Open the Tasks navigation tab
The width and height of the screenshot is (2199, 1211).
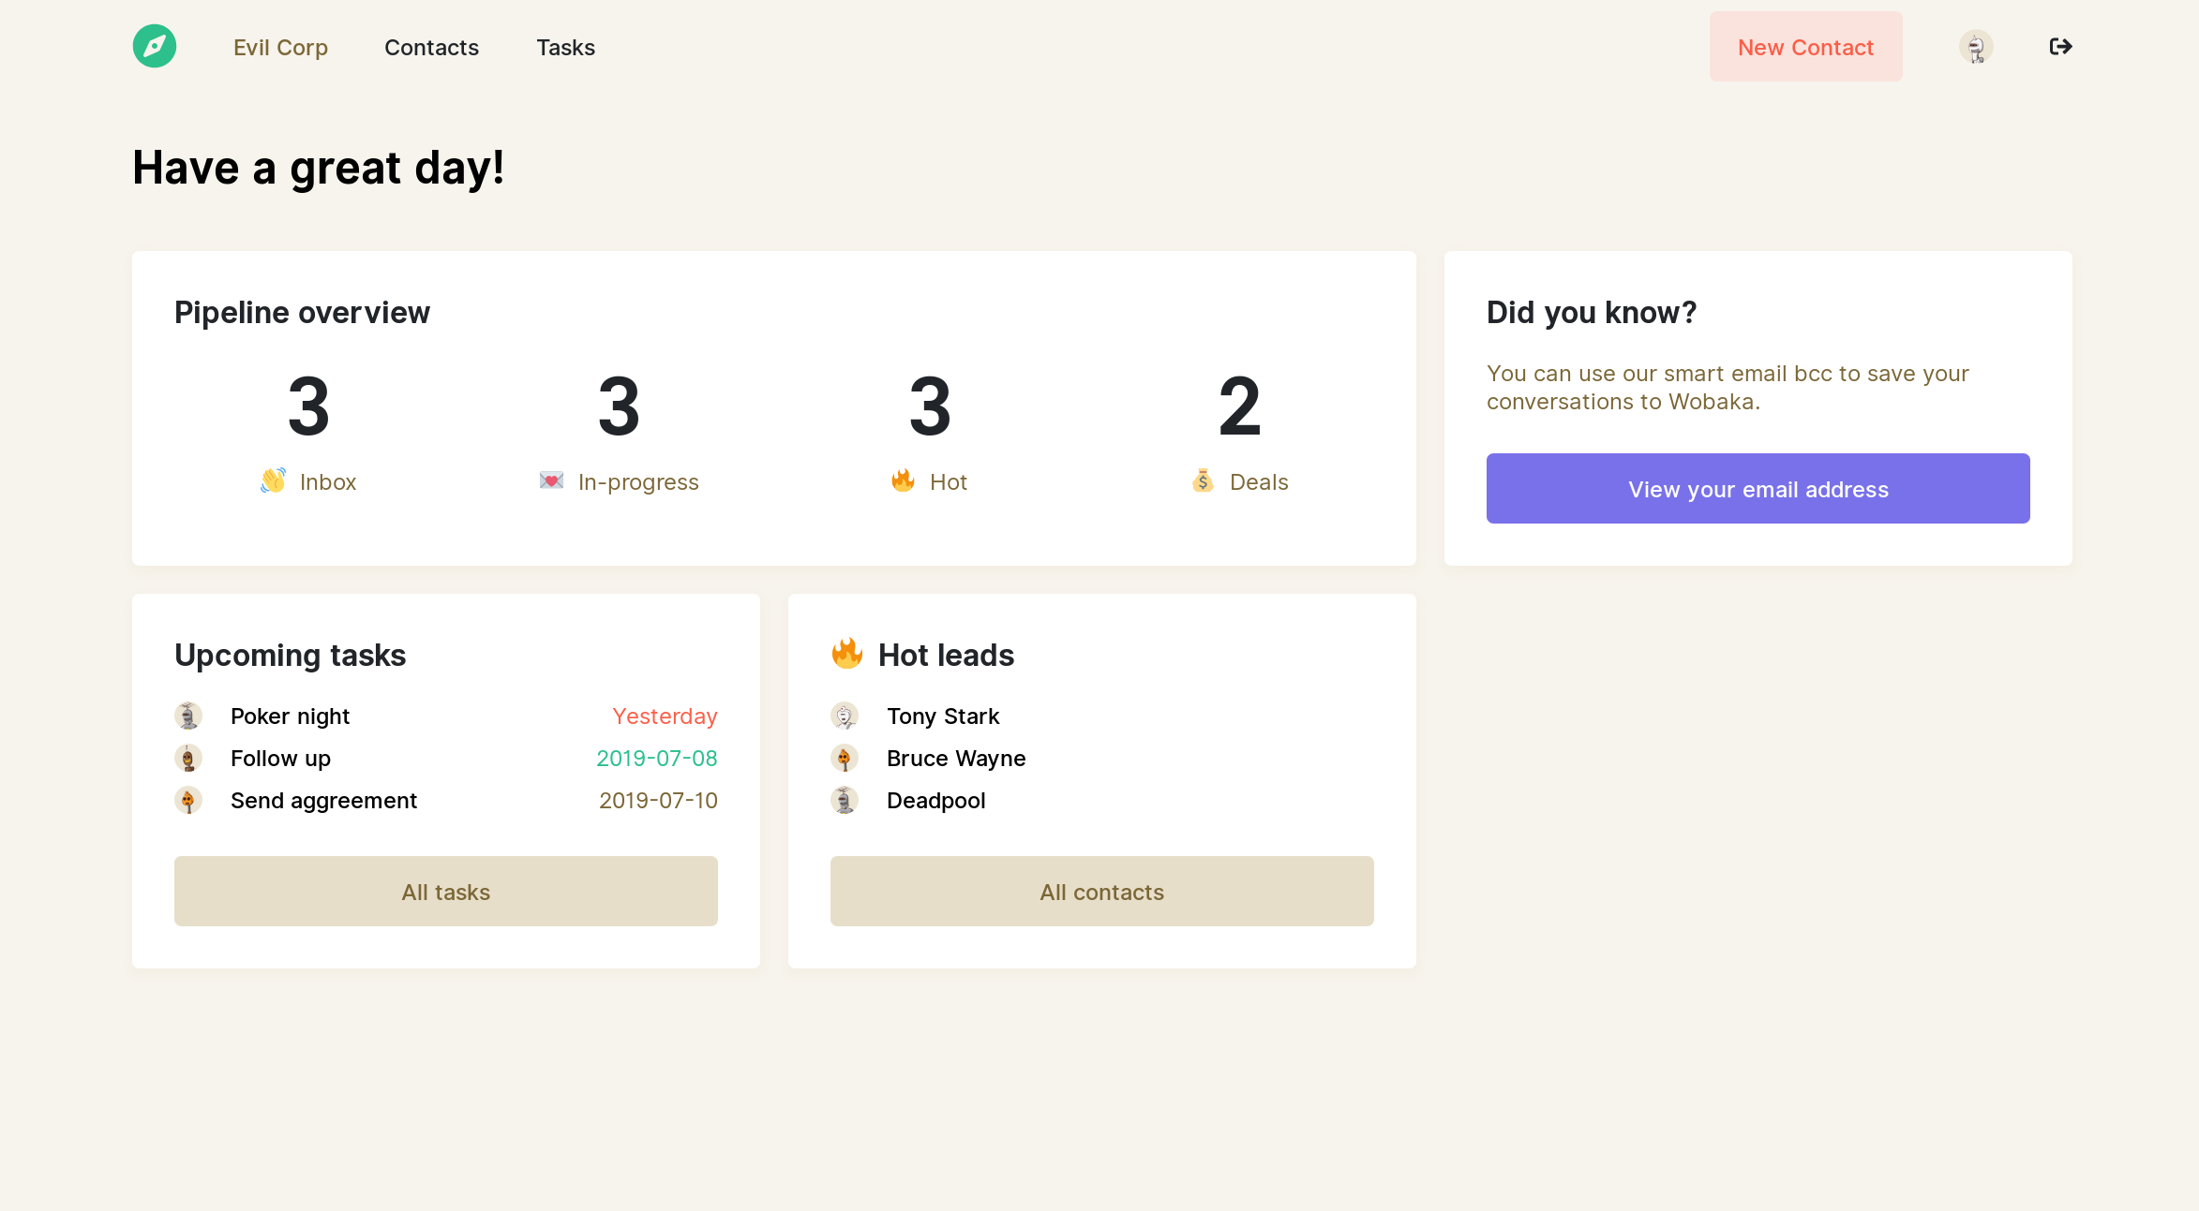pyautogui.click(x=565, y=46)
